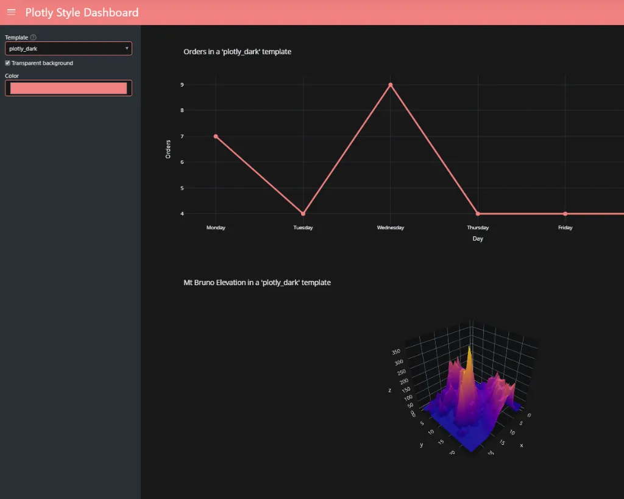Click the 'Day' x-axis label
Screen dimensions: 624x499
[478, 239]
